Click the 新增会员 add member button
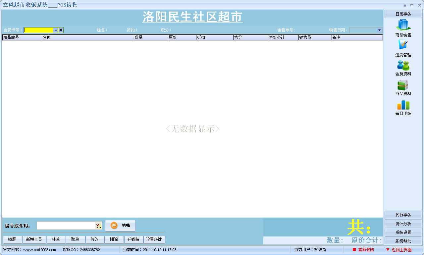 [x=34, y=239]
